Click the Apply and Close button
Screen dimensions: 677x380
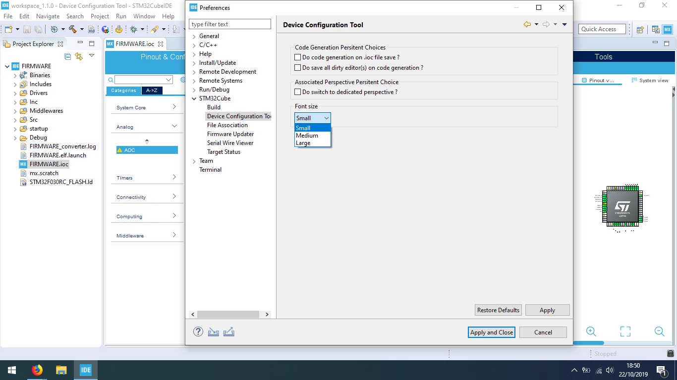coord(491,332)
